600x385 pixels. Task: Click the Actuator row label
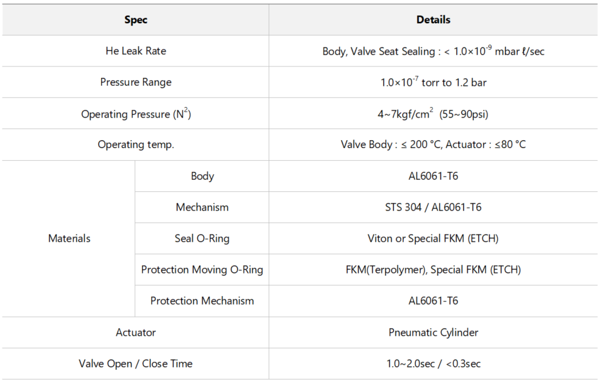click(135, 332)
